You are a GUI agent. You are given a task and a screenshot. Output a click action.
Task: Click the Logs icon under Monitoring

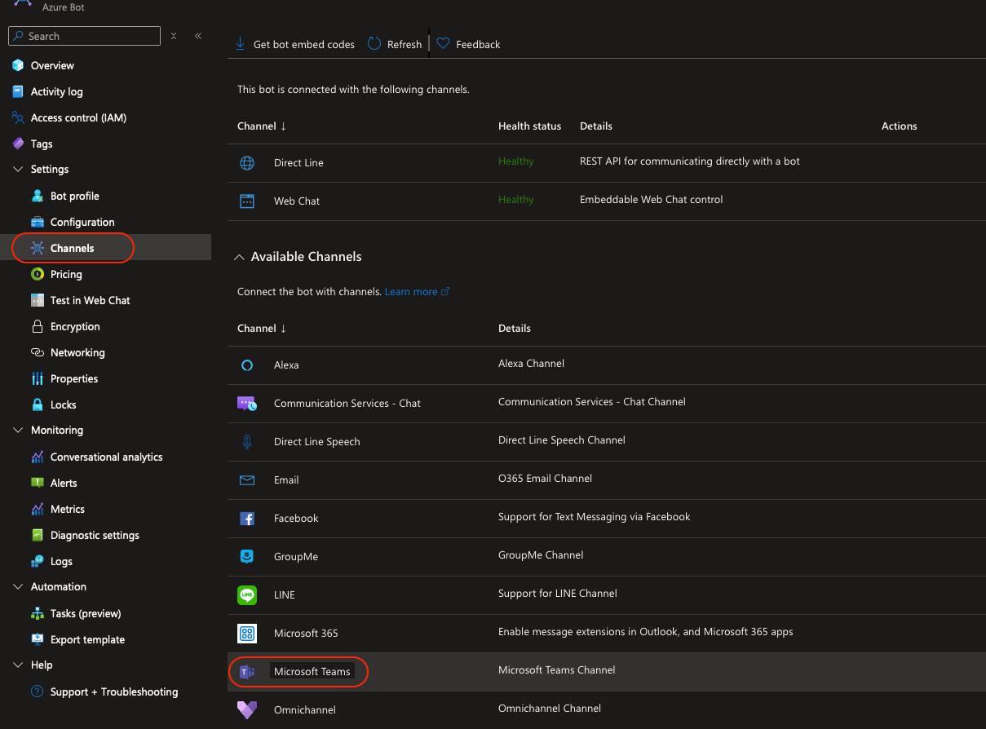click(38, 561)
